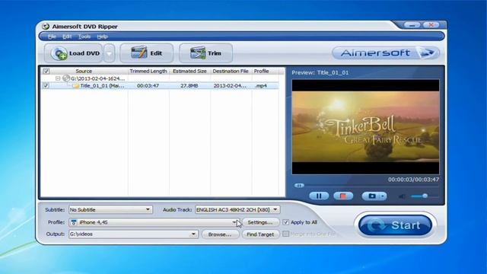This screenshot has width=487, height=274.
Task: Click the Destination File column header
Action: [x=231, y=71]
